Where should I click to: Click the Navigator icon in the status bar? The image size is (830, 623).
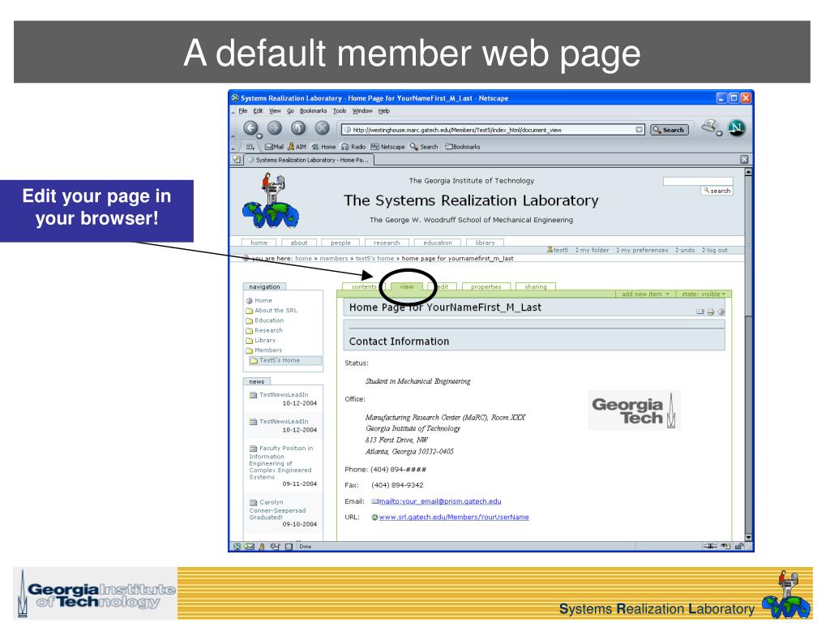(x=237, y=546)
